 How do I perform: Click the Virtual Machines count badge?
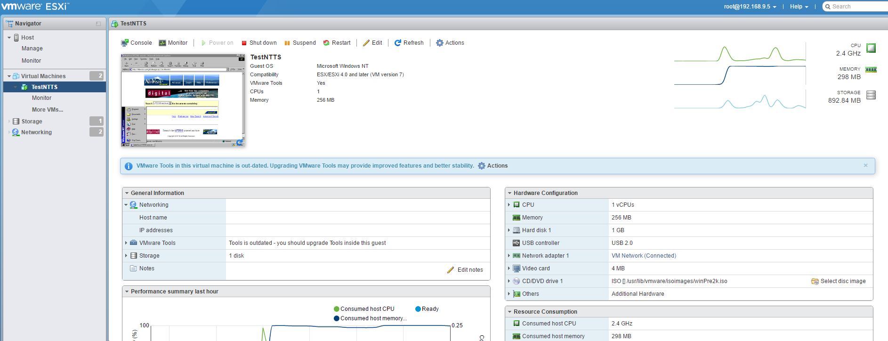97,76
